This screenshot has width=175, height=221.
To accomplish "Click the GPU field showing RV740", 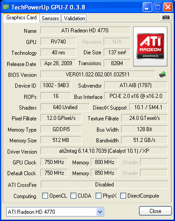I will click(x=58, y=42).
